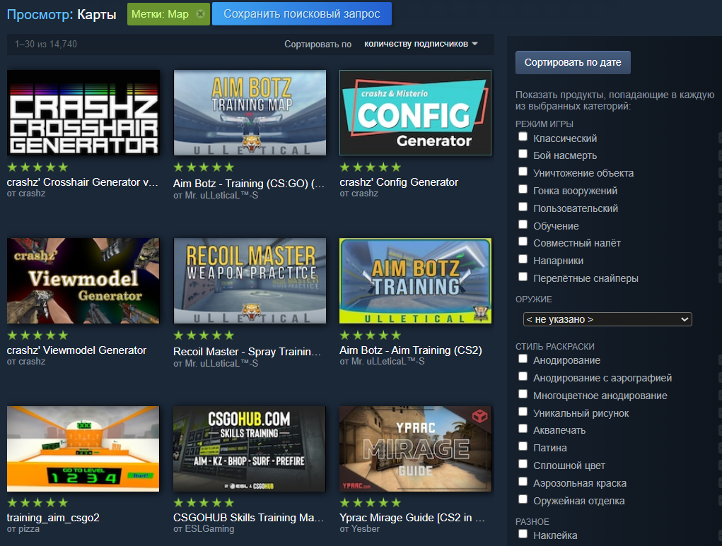
Task: Open Aim Botz Training Map (CS:GO) thumbnail
Action: tap(250, 112)
